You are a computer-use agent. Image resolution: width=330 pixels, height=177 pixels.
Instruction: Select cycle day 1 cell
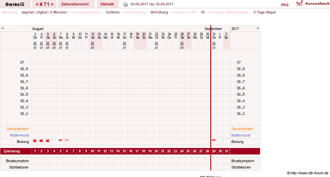(x=35, y=151)
